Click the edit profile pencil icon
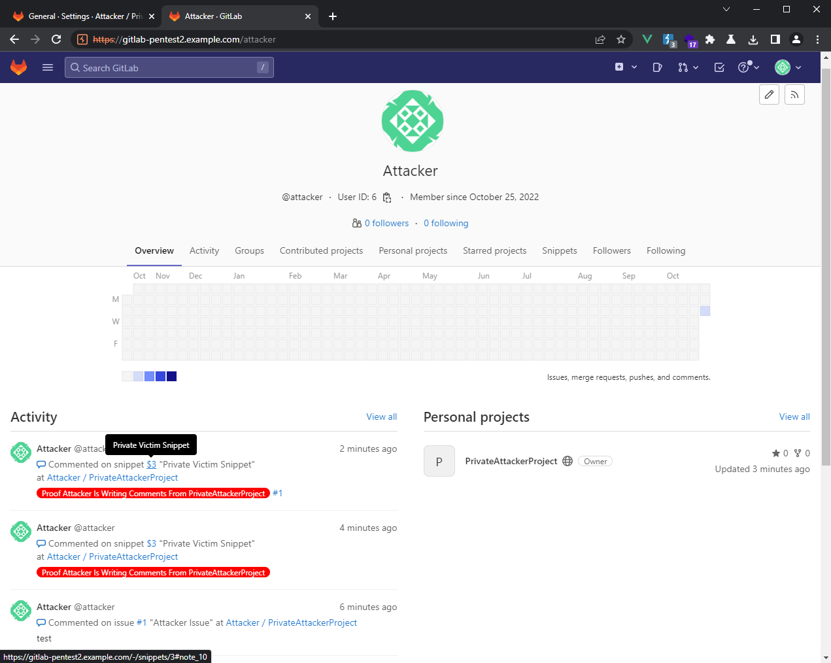Viewport: 831px width, 663px height. tap(769, 95)
